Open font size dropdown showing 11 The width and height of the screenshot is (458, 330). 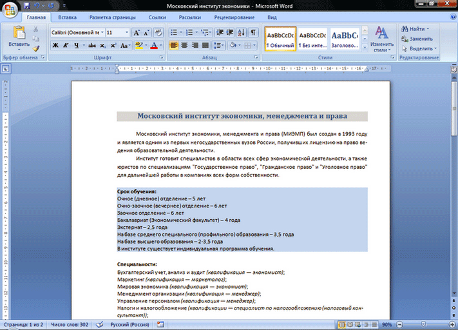[127, 32]
